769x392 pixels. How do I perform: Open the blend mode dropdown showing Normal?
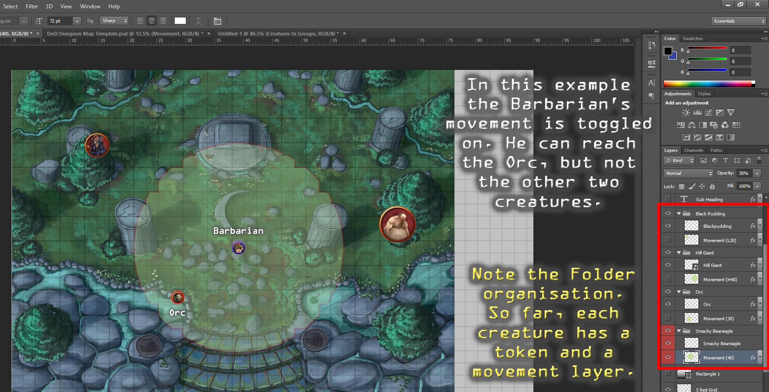[x=688, y=173]
